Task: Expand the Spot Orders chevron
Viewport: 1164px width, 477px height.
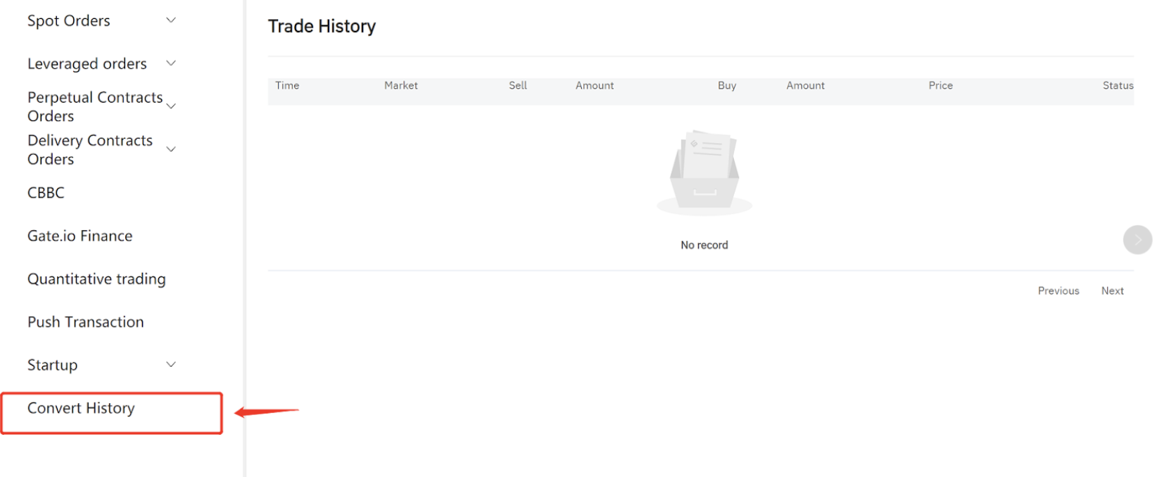Action: [x=170, y=20]
